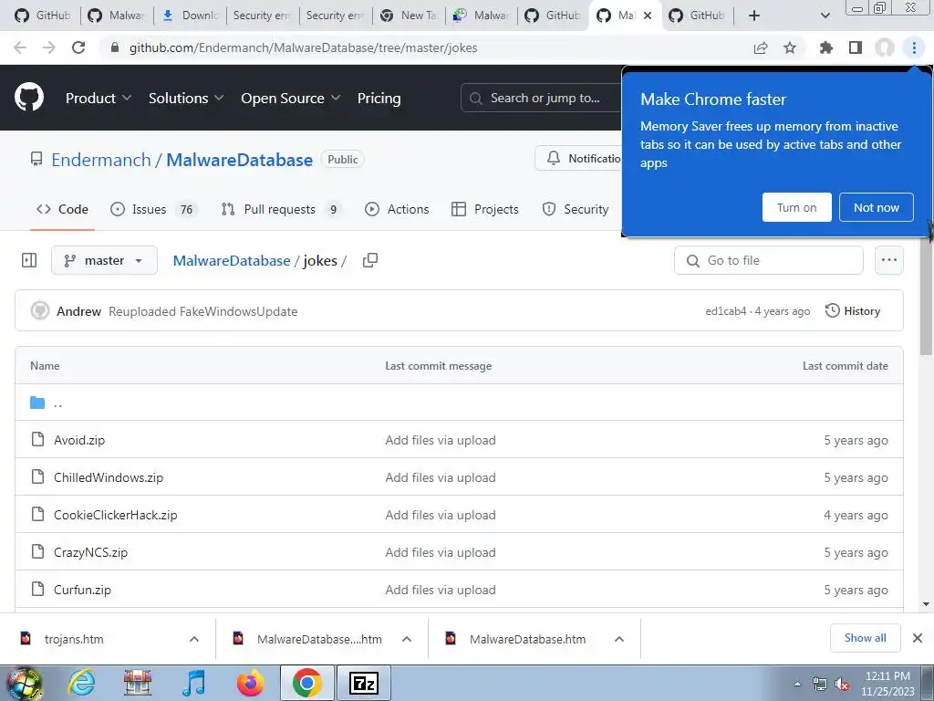Launch Internet Explorer from the taskbar
This screenshot has height=701, width=934.
81,683
